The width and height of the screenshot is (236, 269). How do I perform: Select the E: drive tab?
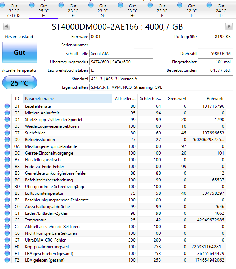tap(44, 11)
